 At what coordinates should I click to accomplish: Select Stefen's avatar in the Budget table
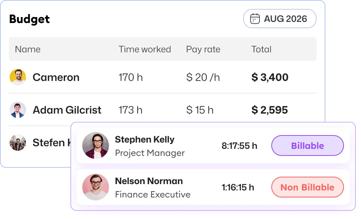18,143
